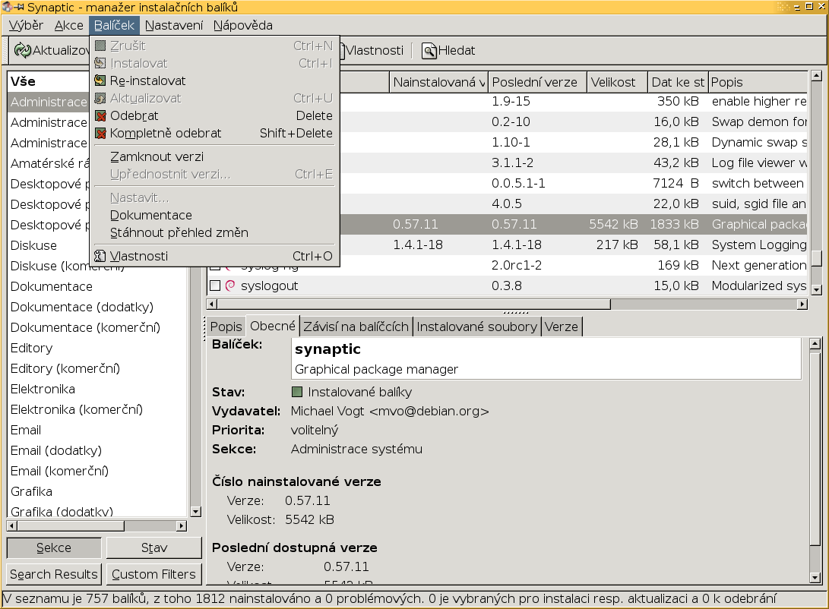Image resolution: width=829 pixels, height=609 pixels.
Task: Click the Custom Filters button
Action: point(154,574)
